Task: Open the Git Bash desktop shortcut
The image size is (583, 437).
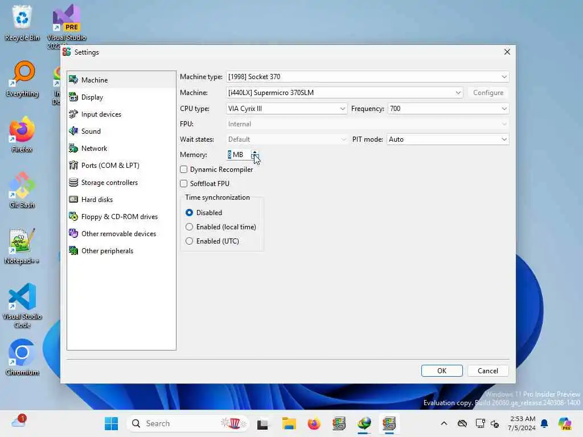Action: tap(22, 190)
